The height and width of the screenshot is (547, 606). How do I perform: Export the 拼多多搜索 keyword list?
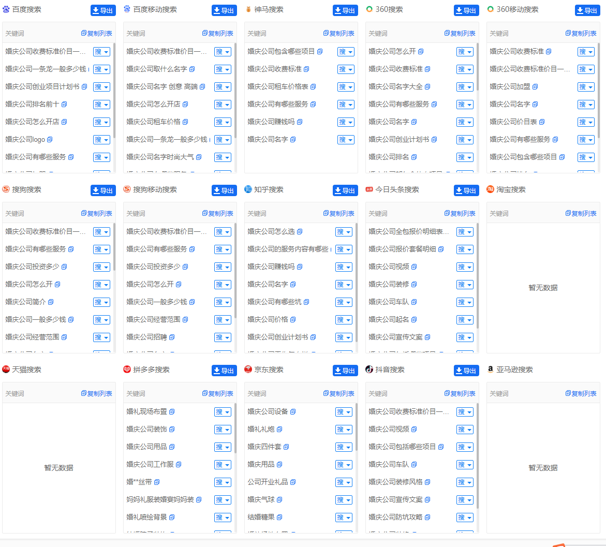click(x=224, y=371)
